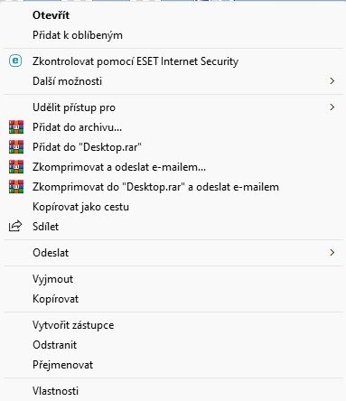
Task: Select the Sdílet text entry
Action: coord(45,227)
